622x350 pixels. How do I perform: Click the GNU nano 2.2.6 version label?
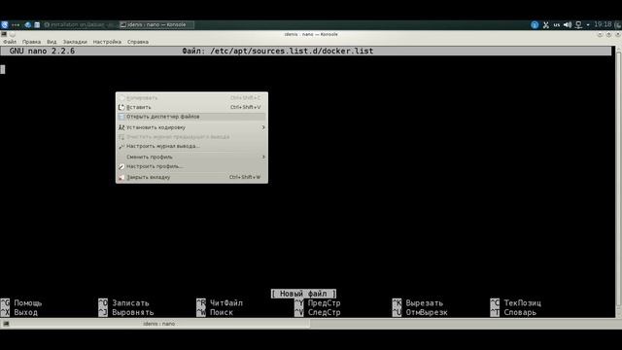(x=42, y=51)
